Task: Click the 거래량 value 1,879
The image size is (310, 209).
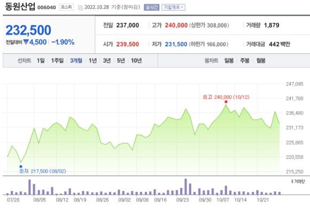Action: coord(272,25)
